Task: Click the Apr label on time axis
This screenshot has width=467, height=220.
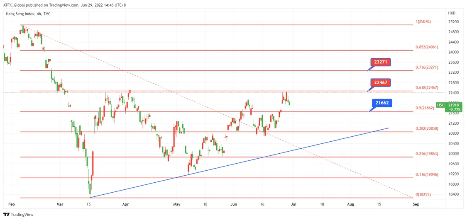Action: (125, 205)
